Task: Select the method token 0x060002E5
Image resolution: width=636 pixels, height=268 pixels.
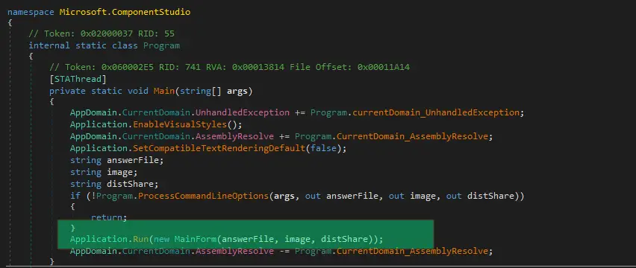Action: (x=128, y=67)
